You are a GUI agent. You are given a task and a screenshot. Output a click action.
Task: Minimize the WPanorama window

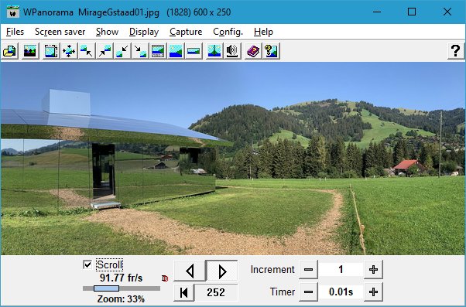(x=377, y=12)
